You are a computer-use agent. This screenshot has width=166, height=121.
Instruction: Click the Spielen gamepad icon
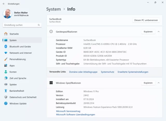[6, 84]
